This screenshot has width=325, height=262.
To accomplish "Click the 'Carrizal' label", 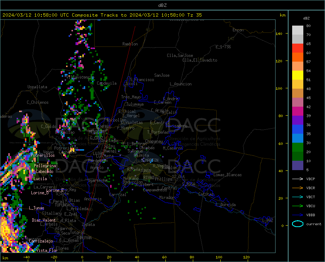I will tap(117, 195).
